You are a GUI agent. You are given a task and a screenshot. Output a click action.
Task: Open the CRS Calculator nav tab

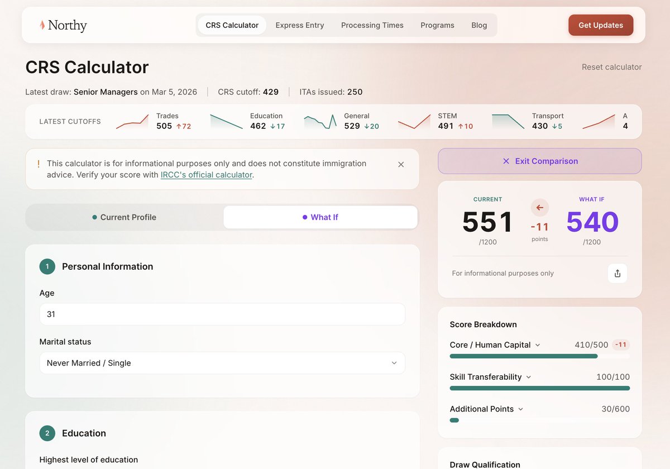pos(232,25)
